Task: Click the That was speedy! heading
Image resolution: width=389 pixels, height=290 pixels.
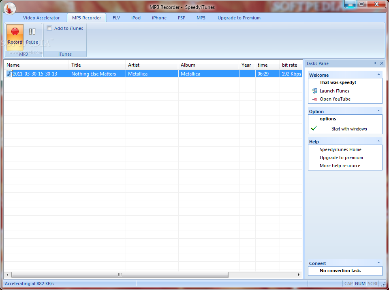Action: [x=338, y=82]
